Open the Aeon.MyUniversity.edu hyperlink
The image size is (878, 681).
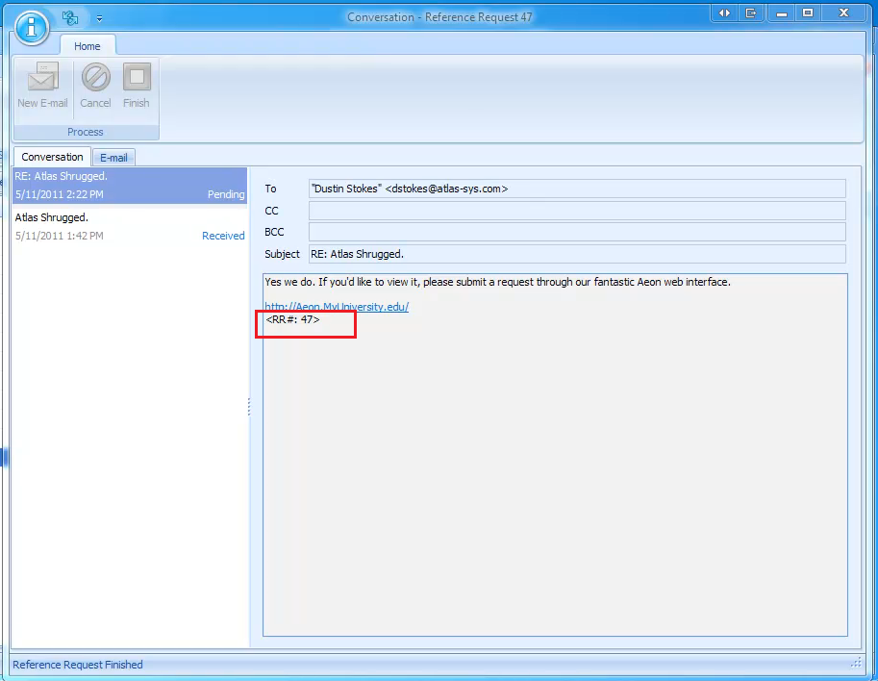pos(335,306)
